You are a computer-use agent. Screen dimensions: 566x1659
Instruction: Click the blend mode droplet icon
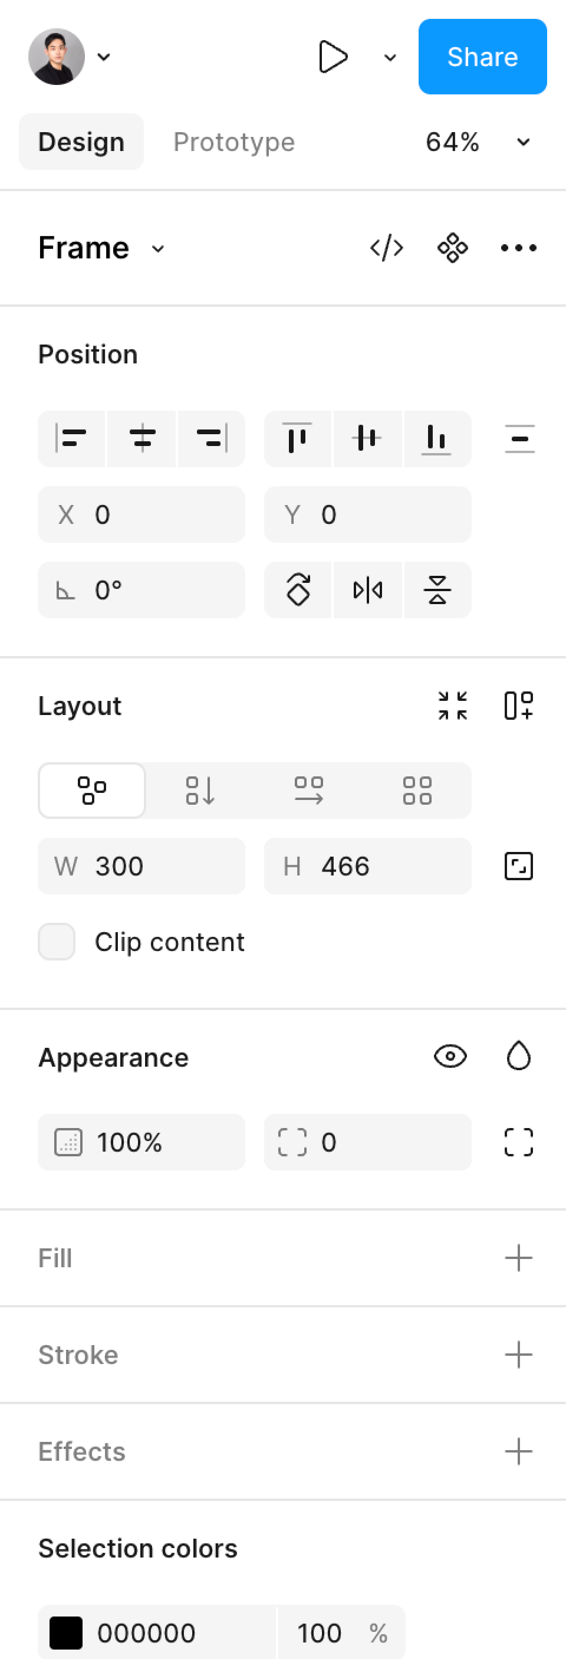tap(518, 1056)
